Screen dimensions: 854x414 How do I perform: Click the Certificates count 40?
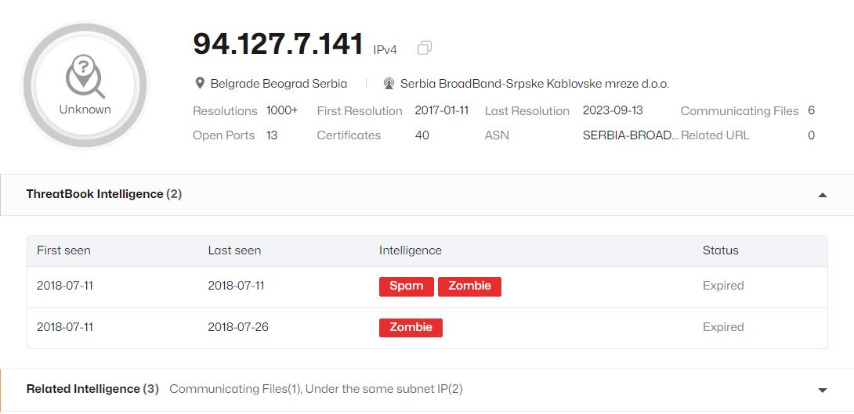(422, 135)
